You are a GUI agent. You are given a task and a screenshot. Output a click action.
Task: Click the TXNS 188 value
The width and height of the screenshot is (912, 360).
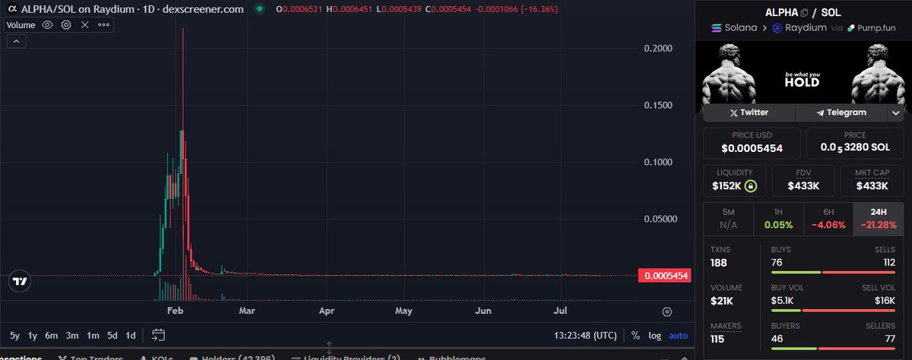pyautogui.click(x=719, y=262)
